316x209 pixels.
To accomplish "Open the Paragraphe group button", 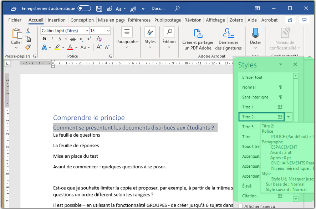I will [127, 38].
